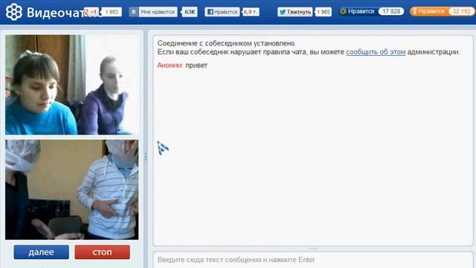Click the Видеочат flower logo icon

tap(14, 12)
